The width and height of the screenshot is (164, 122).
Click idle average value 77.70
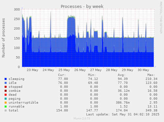pos(123,83)
